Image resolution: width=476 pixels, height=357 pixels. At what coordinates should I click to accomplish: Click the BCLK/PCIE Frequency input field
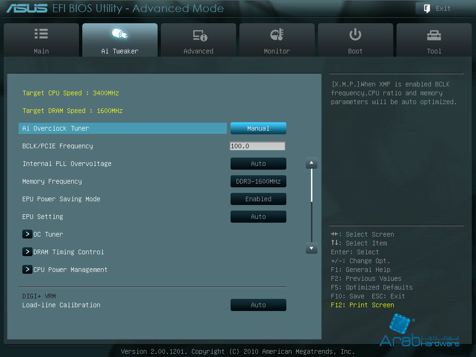(x=258, y=146)
